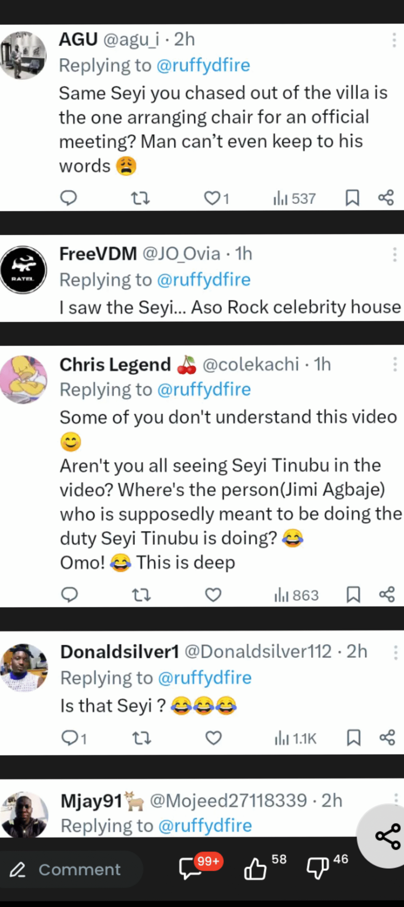This screenshot has width=404, height=907.
Task: Like AGU's tweet with 1 like
Action: click(212, 198)
